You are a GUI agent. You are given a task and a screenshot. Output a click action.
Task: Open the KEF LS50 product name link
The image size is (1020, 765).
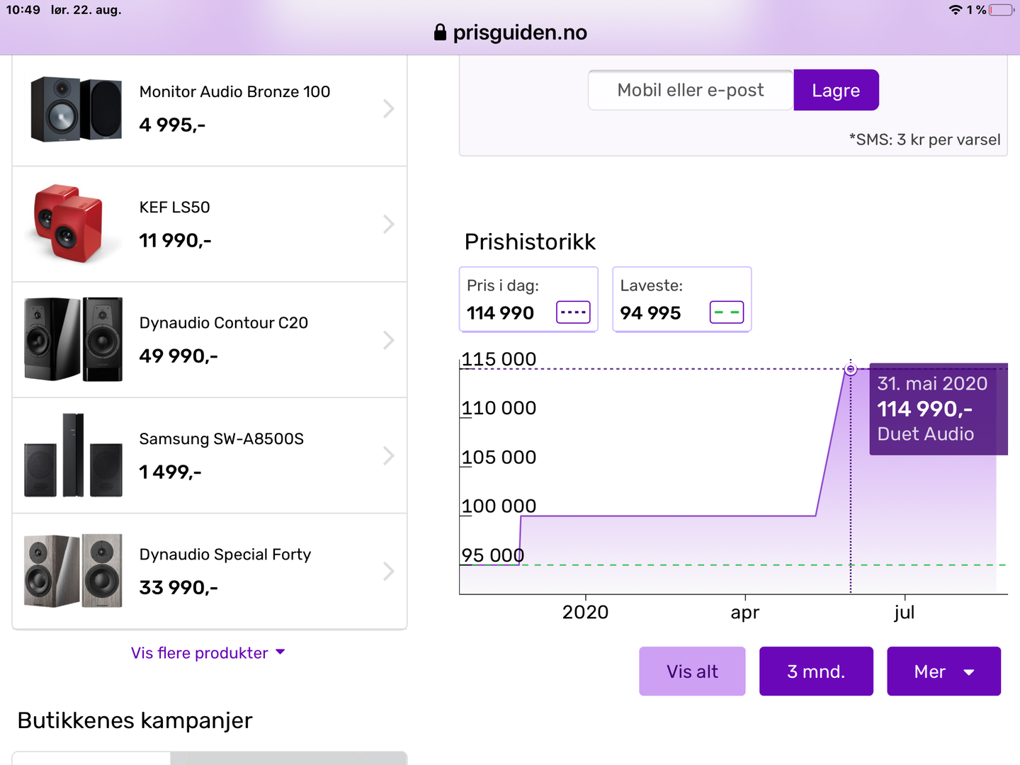coord(174,208)
